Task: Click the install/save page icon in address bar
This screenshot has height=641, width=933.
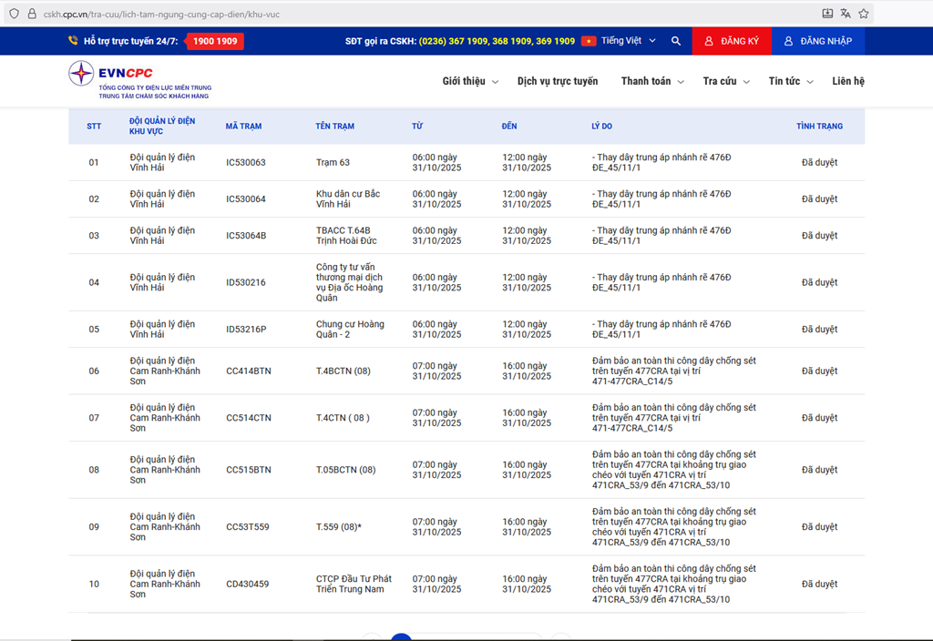Action: point(827,14)
